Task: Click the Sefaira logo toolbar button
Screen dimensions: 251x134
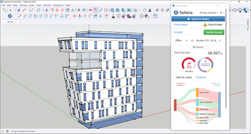Action: pos(10,16)
